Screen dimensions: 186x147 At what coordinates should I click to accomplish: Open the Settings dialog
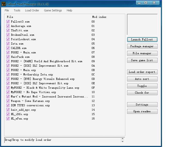[142, 105]
